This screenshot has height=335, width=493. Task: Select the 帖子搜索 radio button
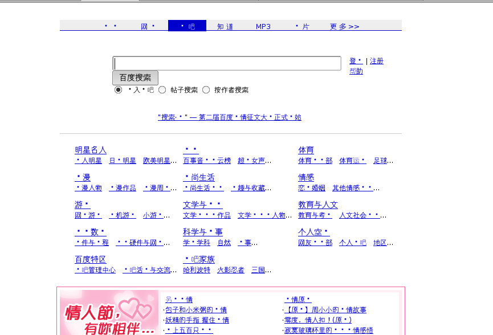tap(162, 90)
